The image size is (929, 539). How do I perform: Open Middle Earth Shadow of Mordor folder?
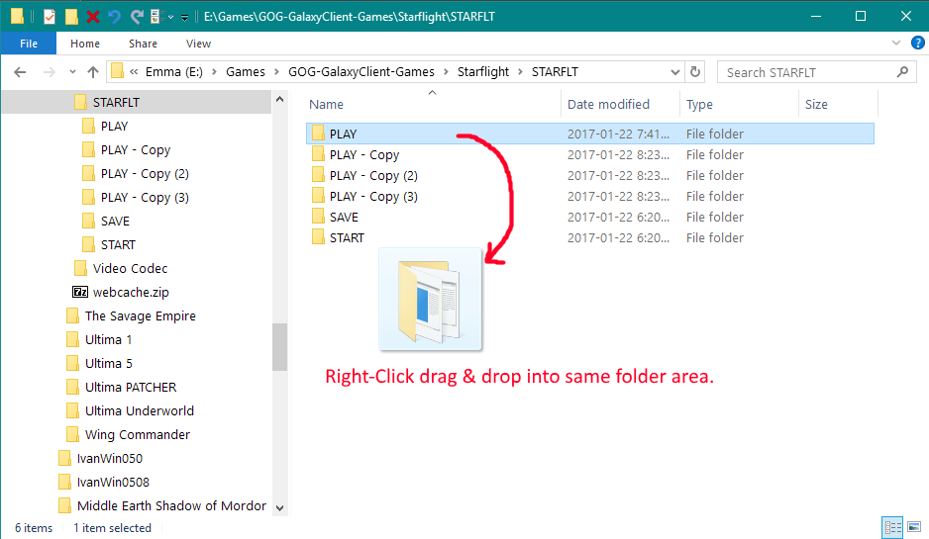tap(171, 505)
